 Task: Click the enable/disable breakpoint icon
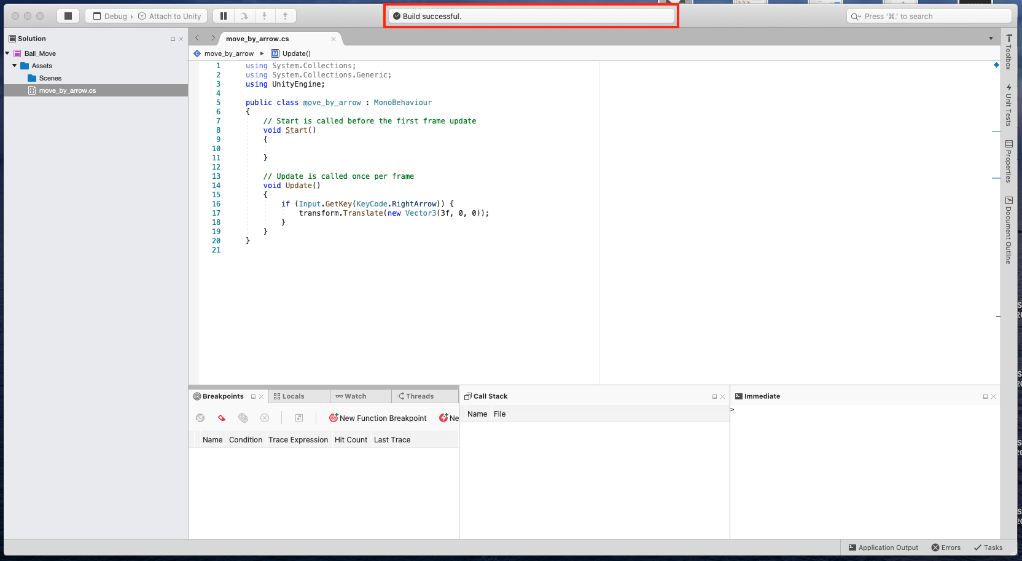point(200,418)
